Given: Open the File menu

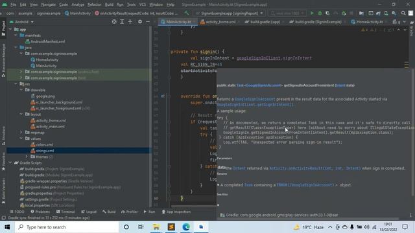Looking at the screenshot, I should coord(13,5).
